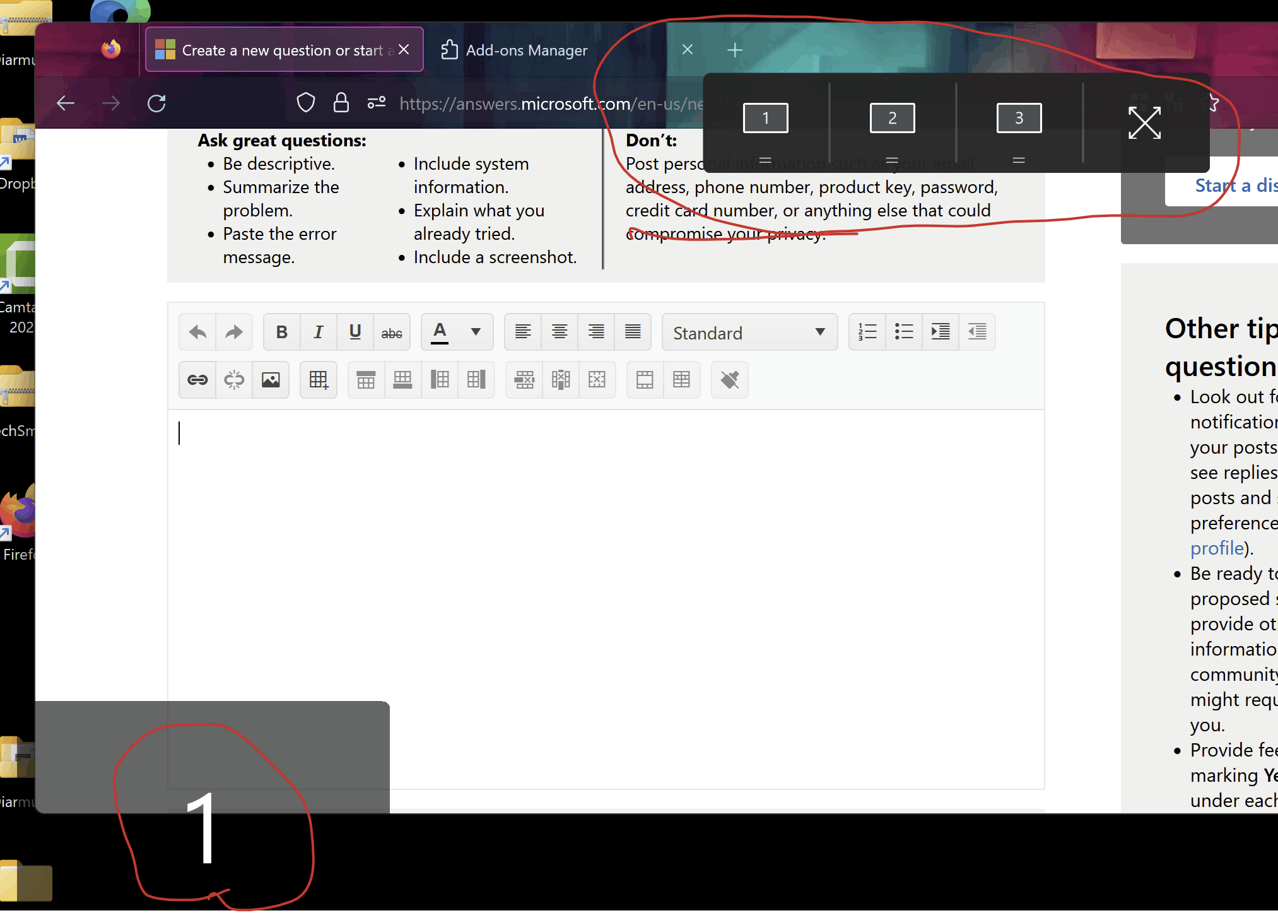Viewport: 1278px width, 913px height.
Task: Toggle bulleted list formatting
Action: (904, 332)
